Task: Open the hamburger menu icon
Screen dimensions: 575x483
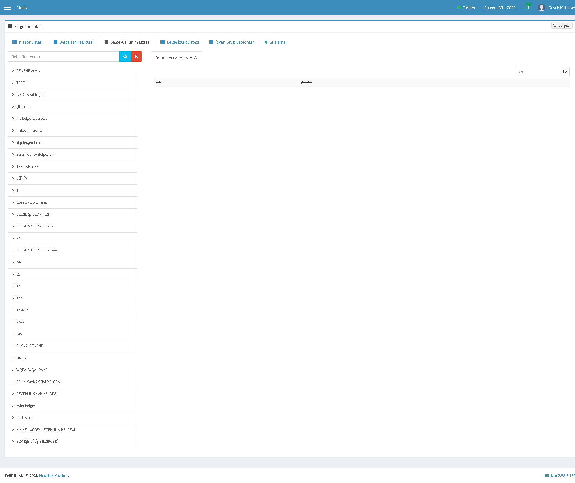Action: coord(7,7)
